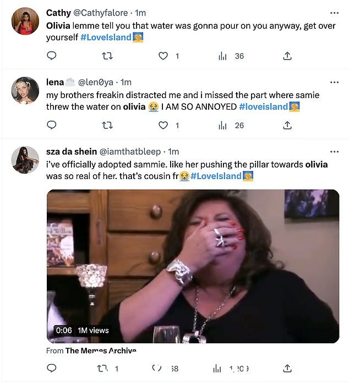Open more options on sza da shein's tweet

pos(334,152)
